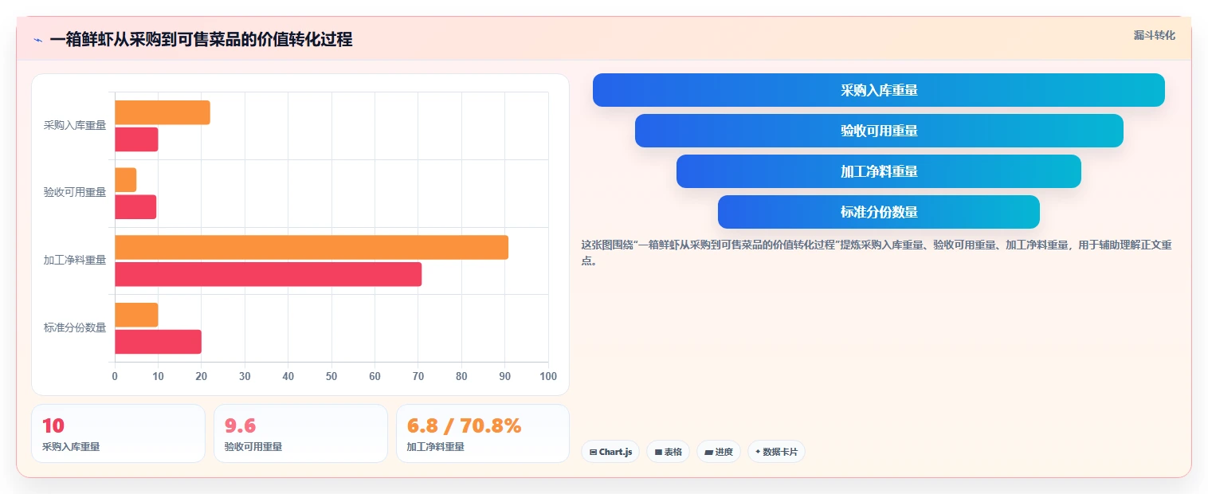
Task: Click the red bar for 采购入库重量
Action: (x=136, y=139)
